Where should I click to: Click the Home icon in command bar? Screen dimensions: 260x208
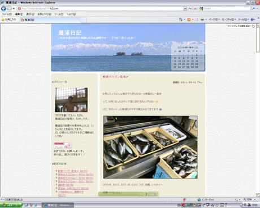pos(180,19)
